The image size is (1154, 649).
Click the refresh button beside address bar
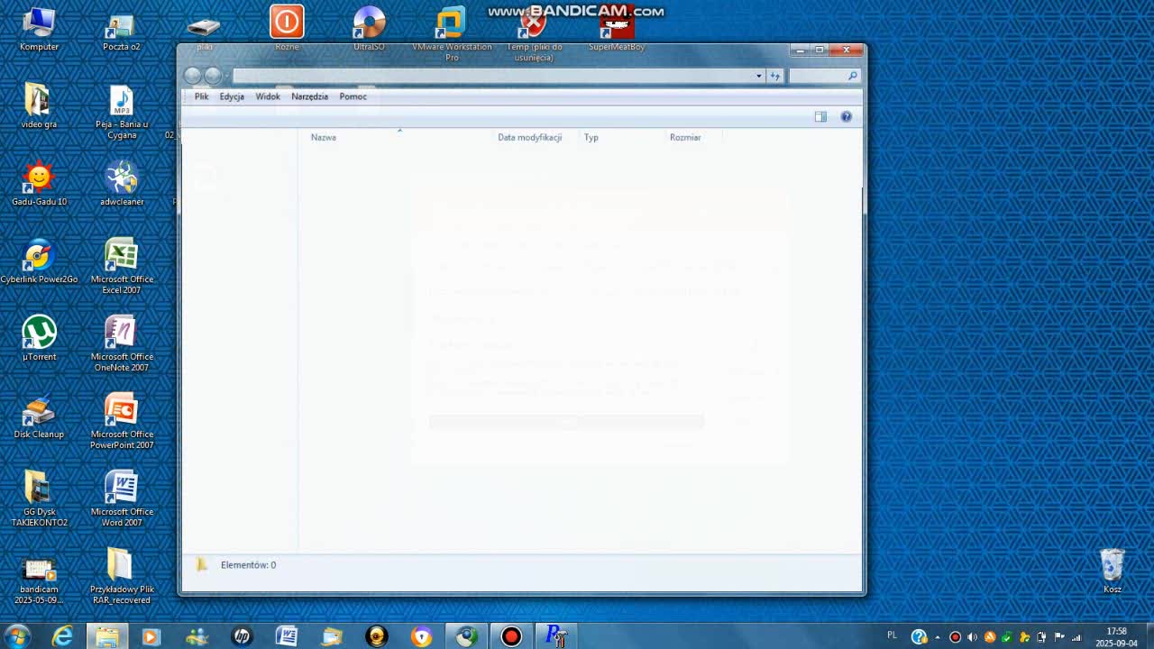coord(774,77)
